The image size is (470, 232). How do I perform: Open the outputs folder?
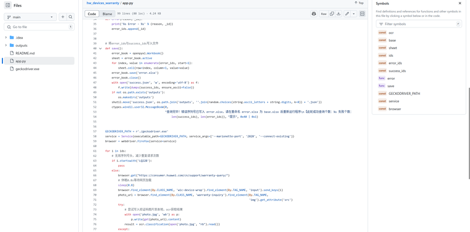click(x=21, y=46)
